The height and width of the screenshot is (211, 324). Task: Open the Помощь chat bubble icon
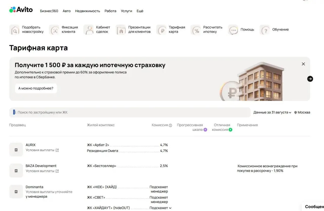coord(233,29)
